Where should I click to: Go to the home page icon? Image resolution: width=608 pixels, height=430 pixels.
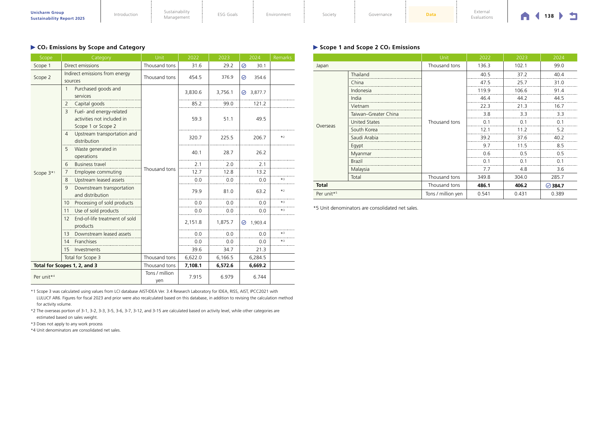point(525,16)
